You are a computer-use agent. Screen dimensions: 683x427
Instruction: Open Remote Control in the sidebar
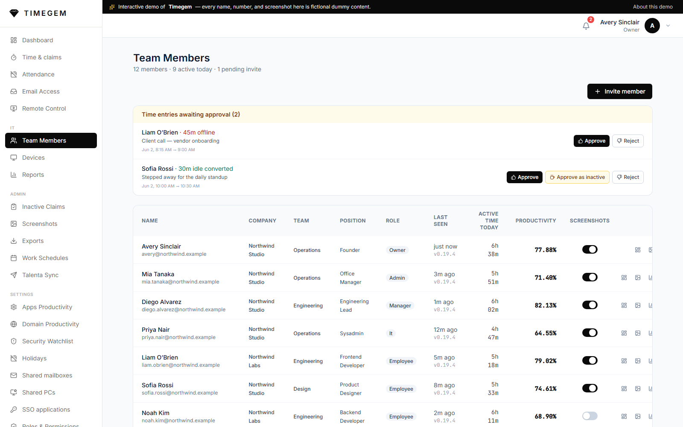[51, 108]
